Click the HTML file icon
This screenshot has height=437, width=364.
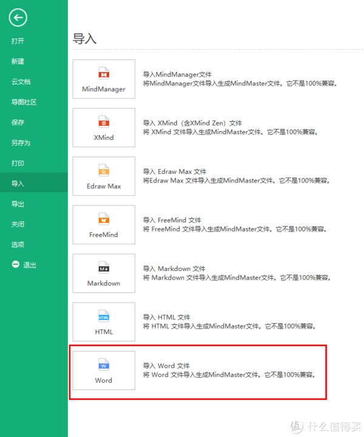(x=104, y=316)
